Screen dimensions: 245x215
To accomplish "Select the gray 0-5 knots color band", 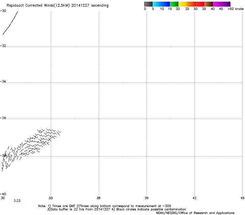I will (148, 4).
